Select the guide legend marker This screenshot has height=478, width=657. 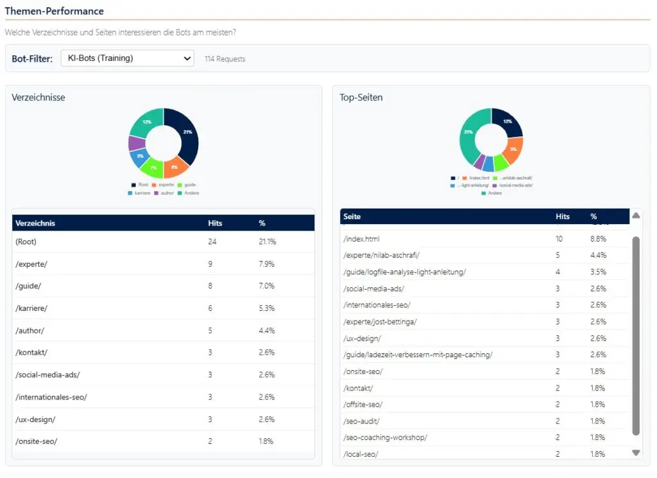point(180,184)
